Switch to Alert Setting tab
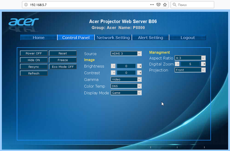230x151 pixels. (x=150, y=37)
